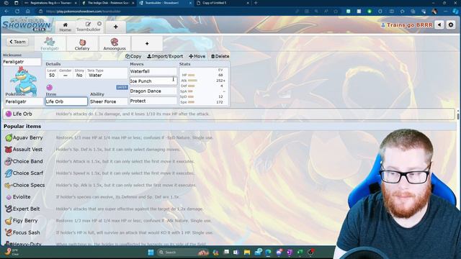Choose Aguav Berry from popular items

coord(228,137)
